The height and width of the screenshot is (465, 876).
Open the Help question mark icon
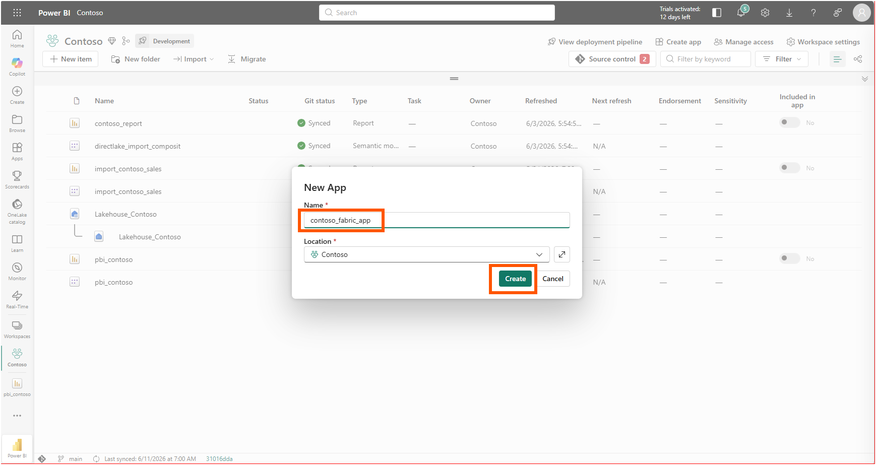(x=814, y=13)
